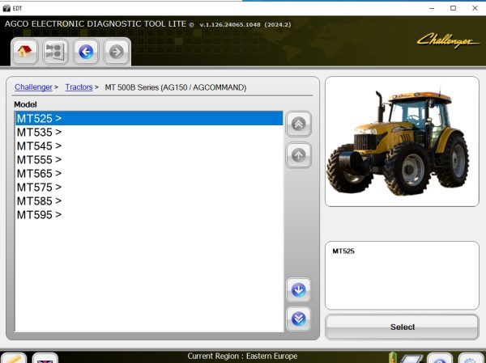Select model MT565 in list

point(149,173)
